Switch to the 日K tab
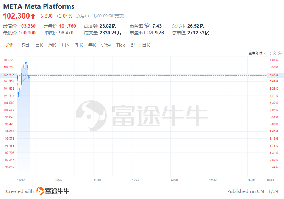Screen dimensions: 284x199 [39, 45]
